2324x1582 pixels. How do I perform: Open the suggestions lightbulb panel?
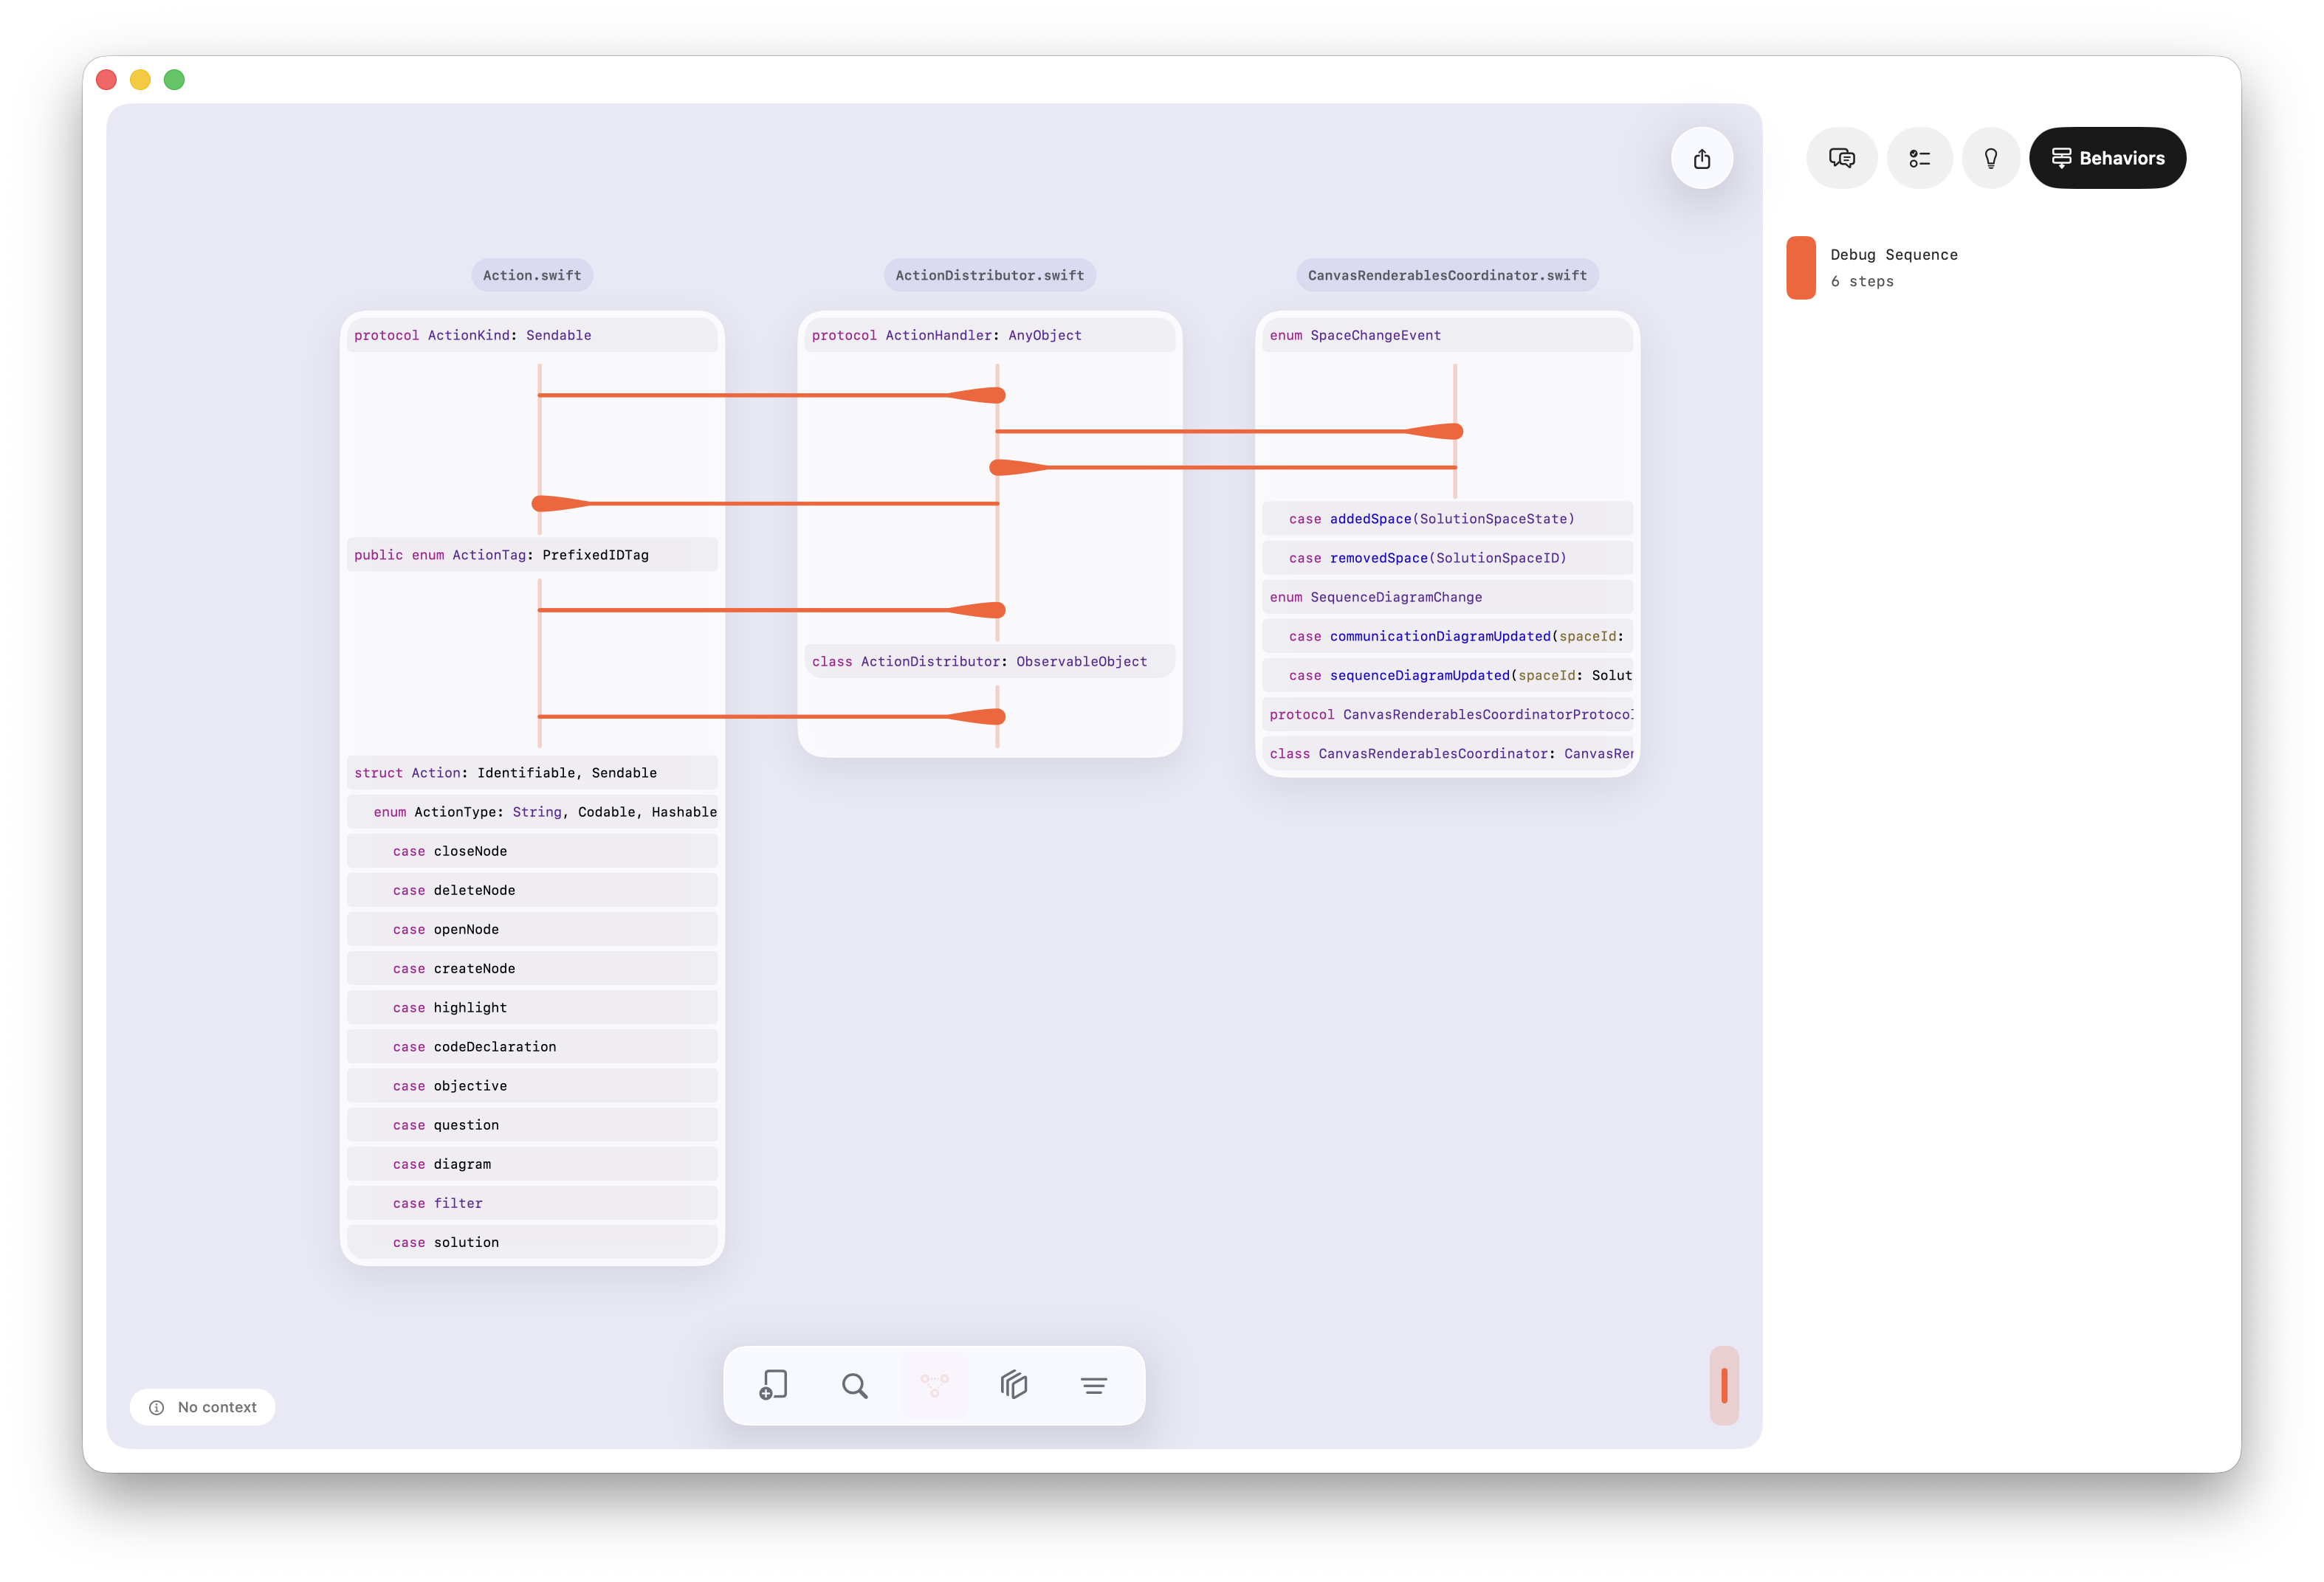(x=1991, y=158)
